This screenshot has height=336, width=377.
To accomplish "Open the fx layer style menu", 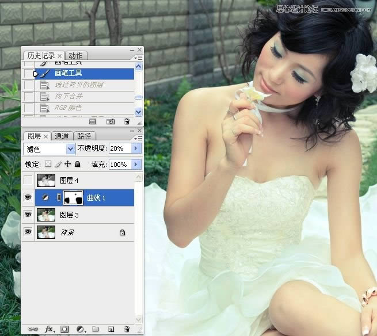I will click(x=49, y=329).
